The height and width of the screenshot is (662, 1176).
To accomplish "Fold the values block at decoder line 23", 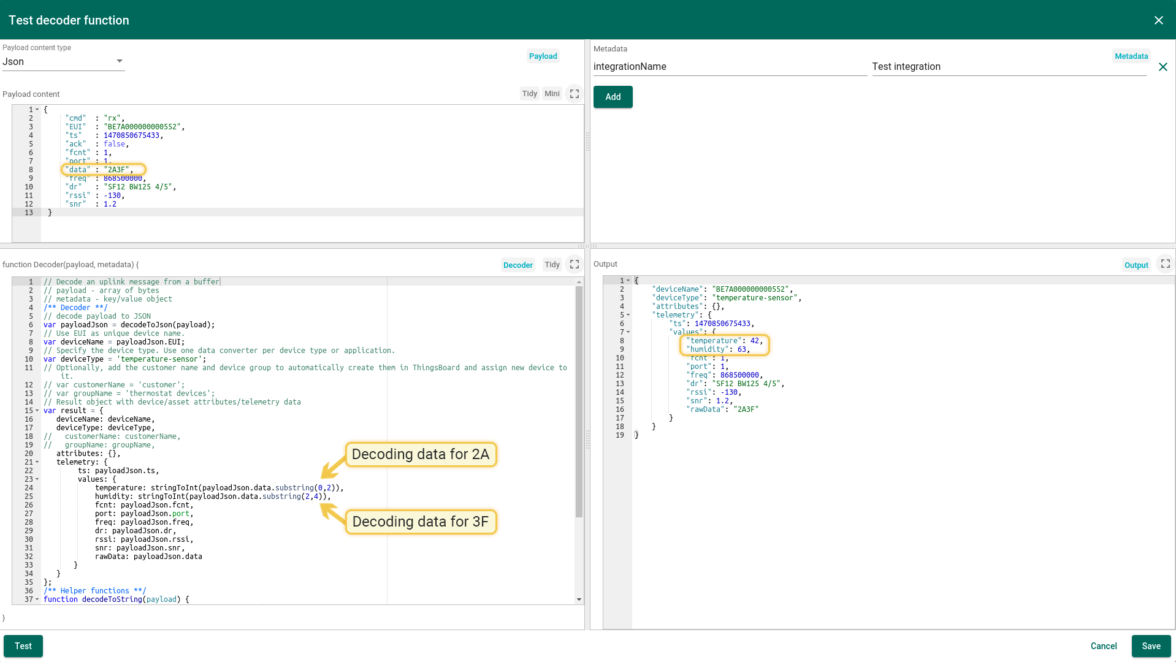I will click(37, 479).
